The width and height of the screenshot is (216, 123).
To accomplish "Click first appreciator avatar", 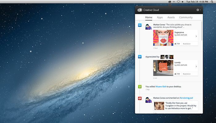I will pyautogui.click(x=162, y=57).
